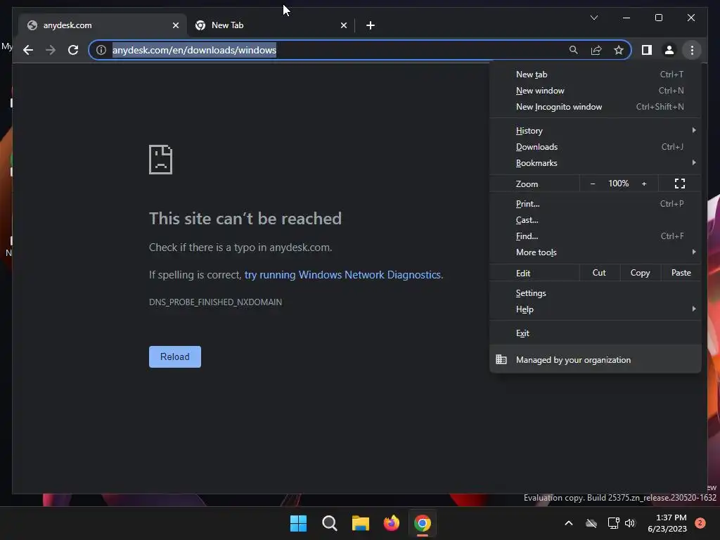
Task: Decrease zoom with the minus button
Action: pyautogui.click(x=592, y=184)
